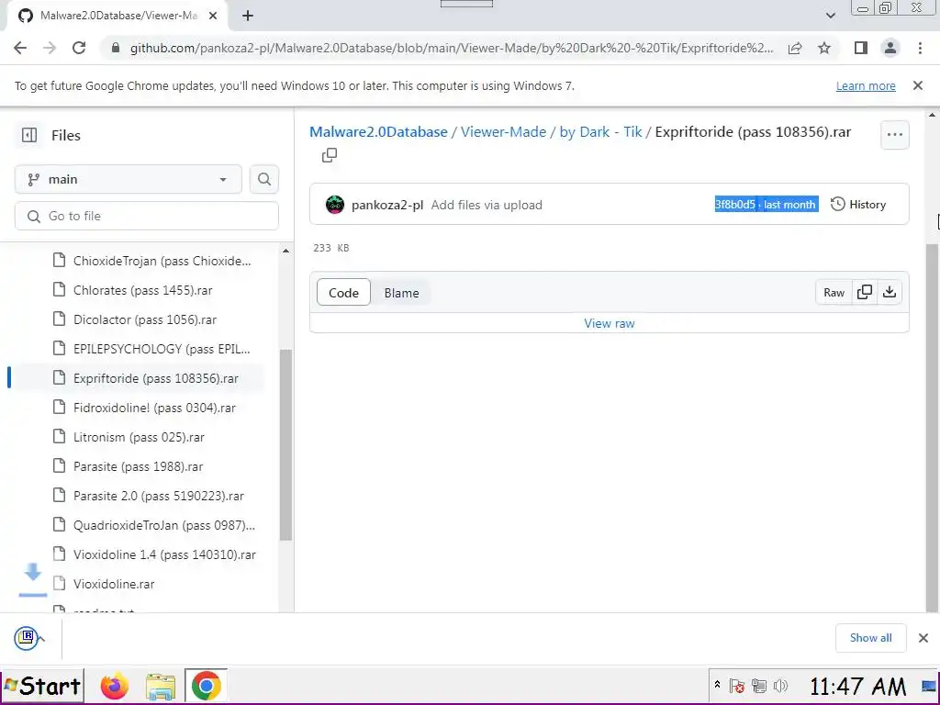Launch Firefox from the taskbar

115,687
